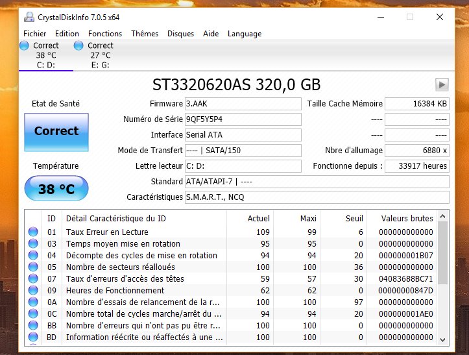Screen dimensions: 469x355
Task: Select row Heures de Fonctionnement
Action: [231, 290]
